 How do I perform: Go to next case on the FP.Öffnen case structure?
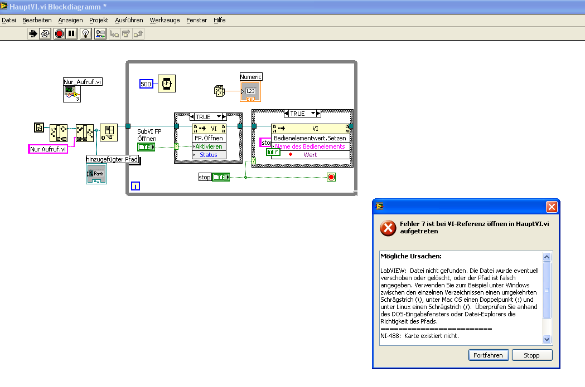[x=224, y=117]
